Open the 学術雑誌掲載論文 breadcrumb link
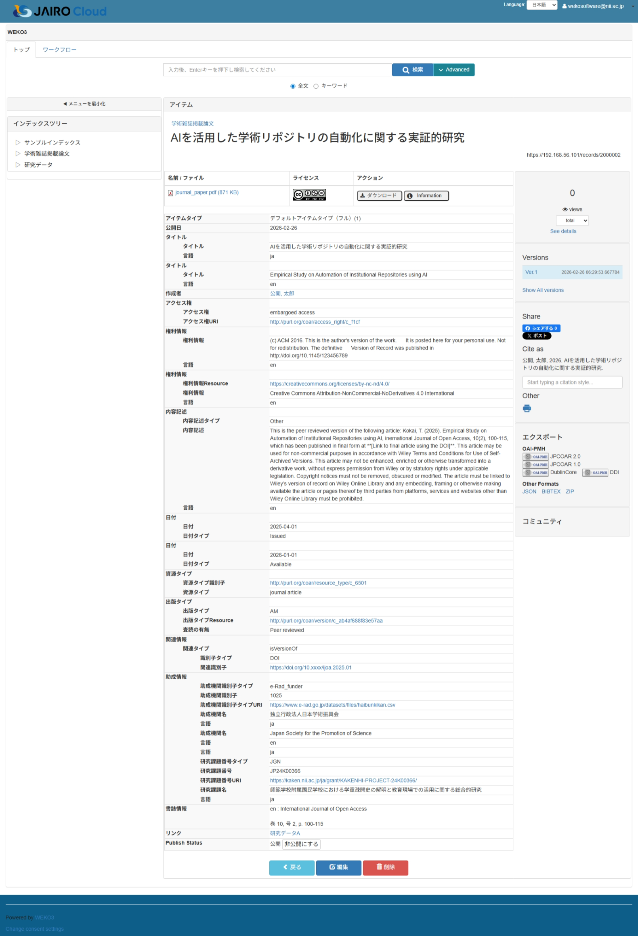Screen dimensions: 638x936 [192, 124]
